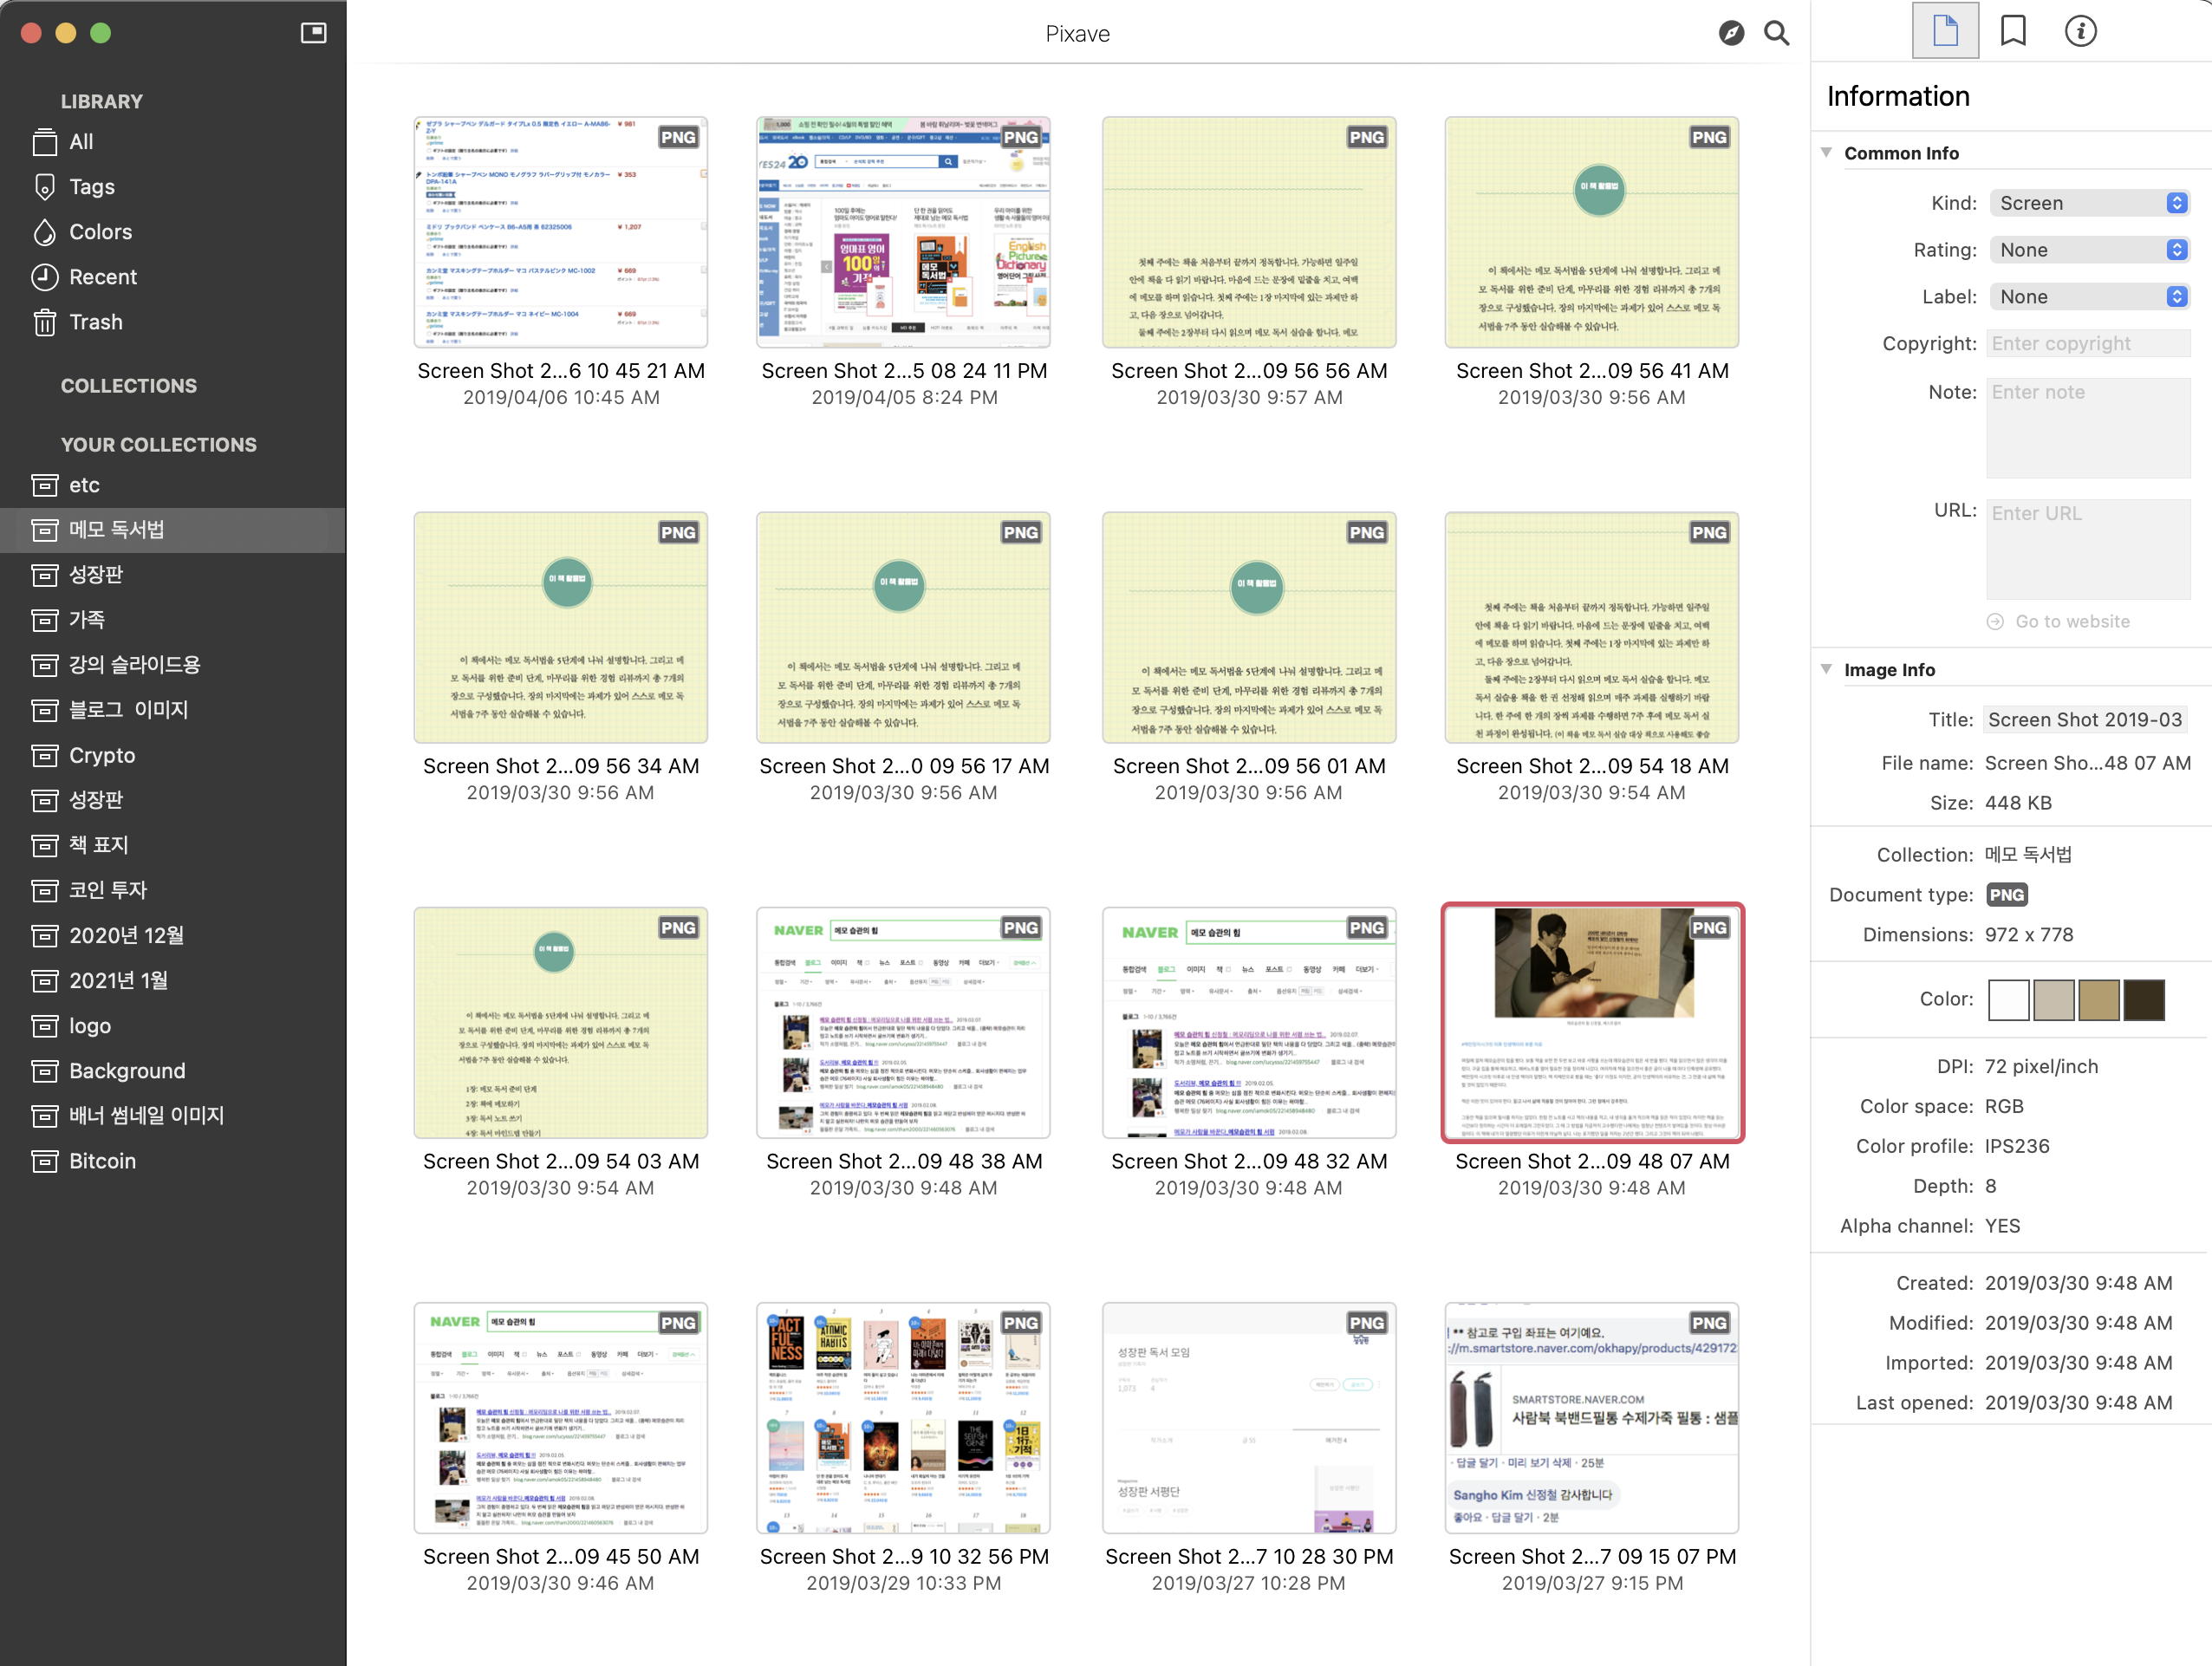2212x1666 pixels.
Task: Click the dark brown color swatch
Action: tap(2143, 999)
